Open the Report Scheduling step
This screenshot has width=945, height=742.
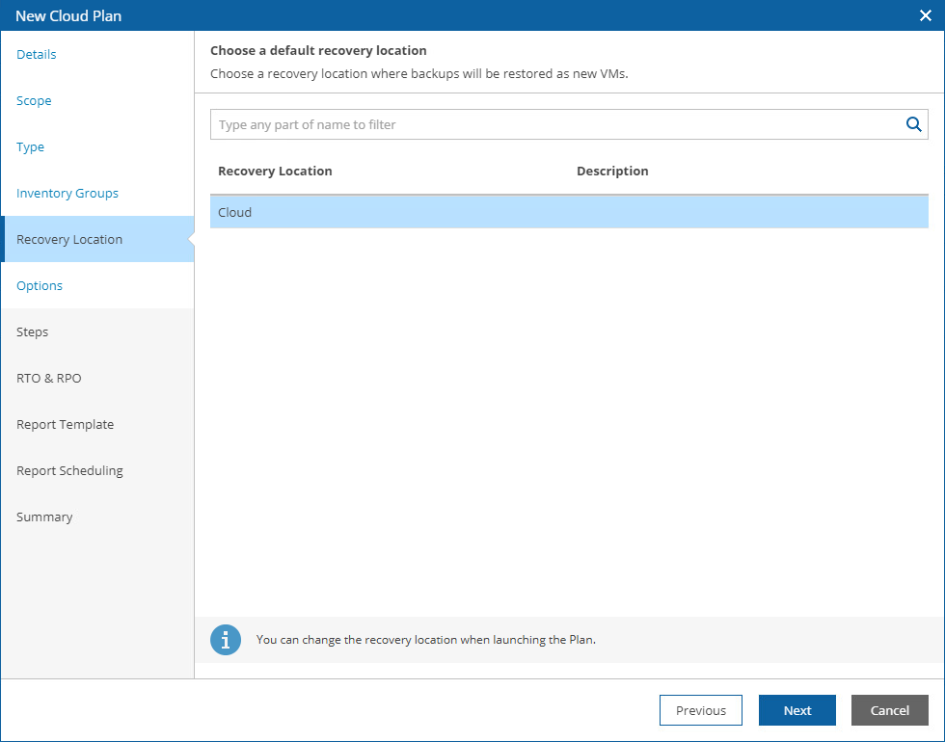[70, 471]
